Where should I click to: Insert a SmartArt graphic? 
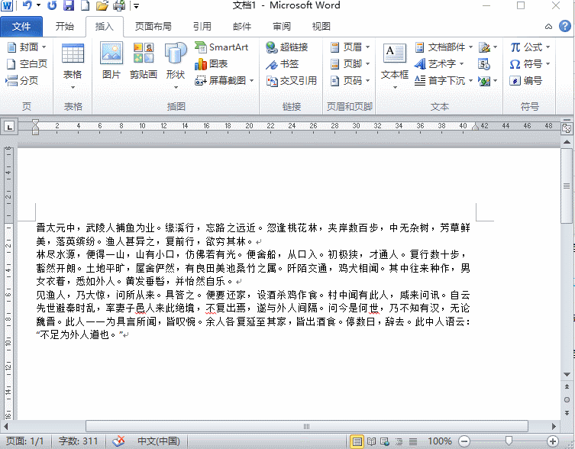221,47
